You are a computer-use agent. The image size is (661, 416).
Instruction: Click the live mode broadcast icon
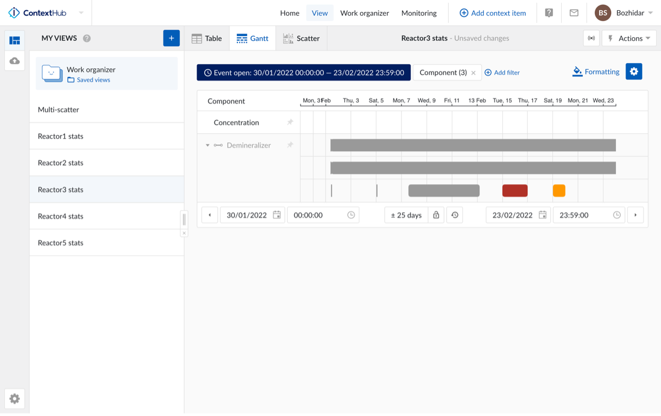(591, 38)
